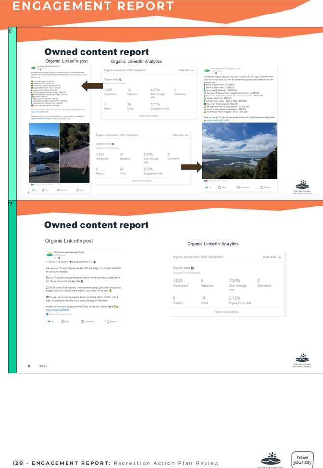The width and height of the screenshot is (323, 468).
Task: Collapse Hide stats chevron for 1,265 impressions
Action: [192, 70]
